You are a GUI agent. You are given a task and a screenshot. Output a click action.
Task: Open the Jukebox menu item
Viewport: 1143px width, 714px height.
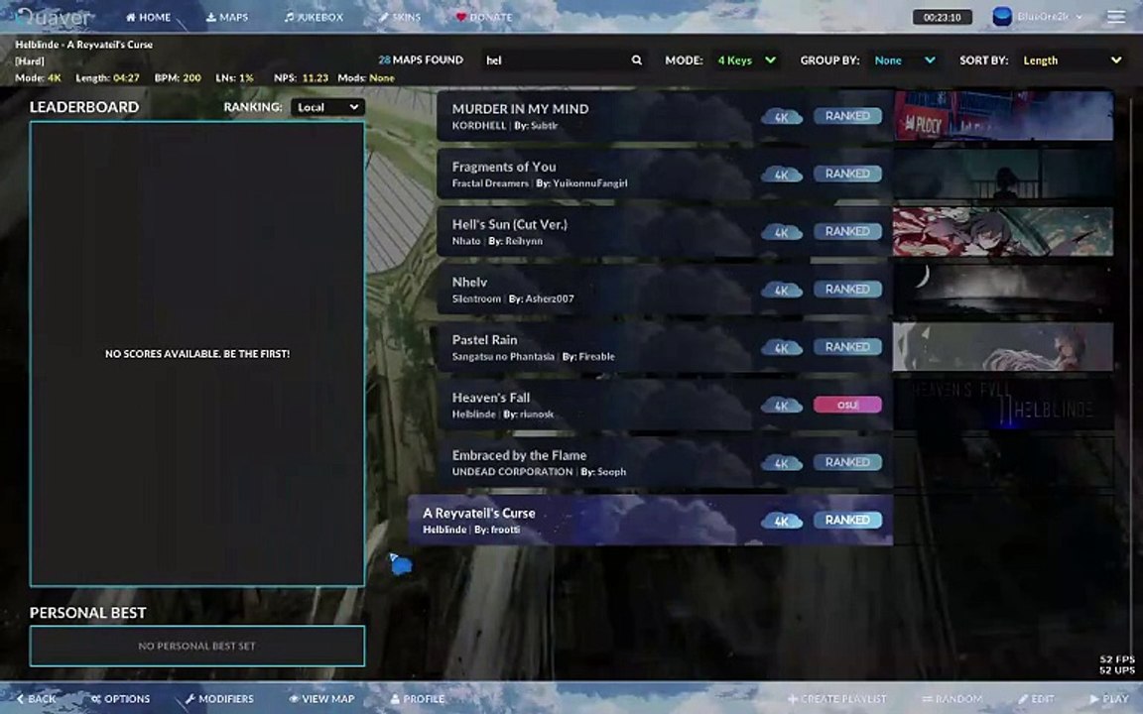314,17
